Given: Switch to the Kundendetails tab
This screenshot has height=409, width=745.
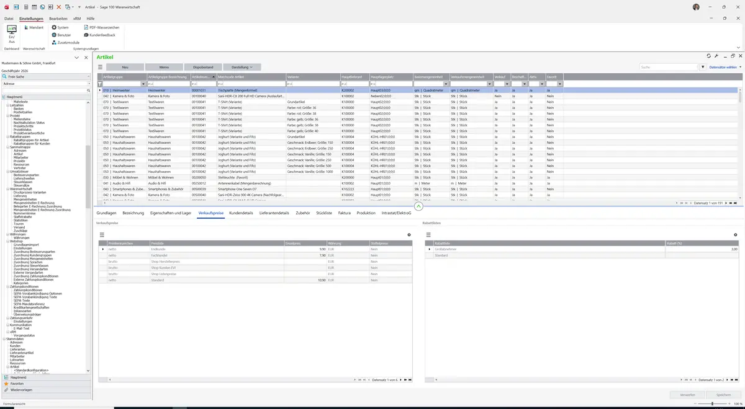Looking at the screenshot, I should pyautogui.click(x=241, y=213).
